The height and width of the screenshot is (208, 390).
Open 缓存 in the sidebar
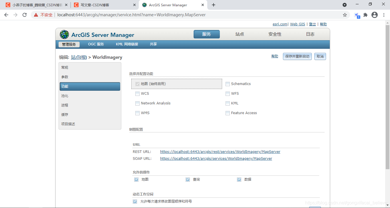click(90, 115)
